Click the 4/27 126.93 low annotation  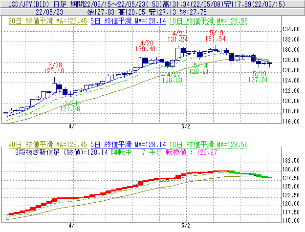pos(172,77)
